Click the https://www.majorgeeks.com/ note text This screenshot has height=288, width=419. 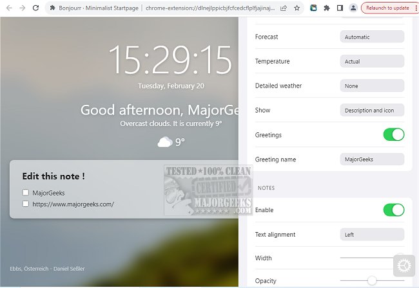pyautogui.click(x=73, y=204)
